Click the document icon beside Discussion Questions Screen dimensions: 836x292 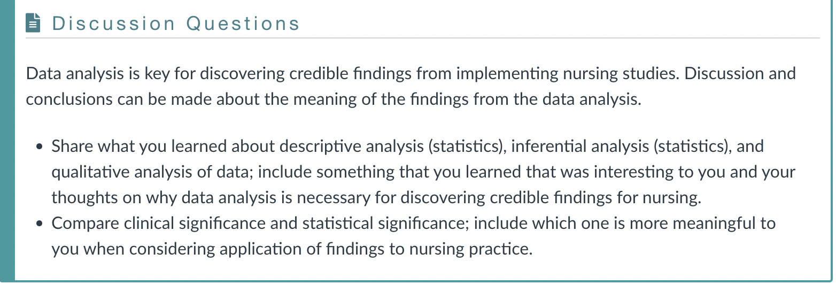pyautogui.click(x=33, y=24)
